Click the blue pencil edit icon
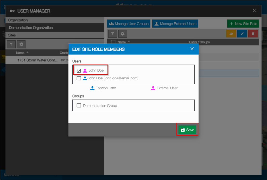This screenshot has height=180, width=267. [x=242, y=34]
